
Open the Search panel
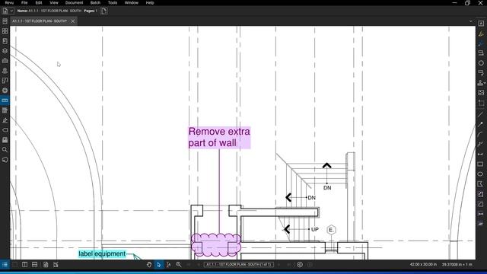[x=5, y=150]
